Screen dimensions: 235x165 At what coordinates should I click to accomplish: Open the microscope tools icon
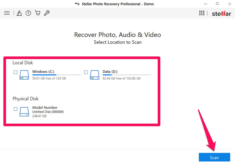(19, 13)
